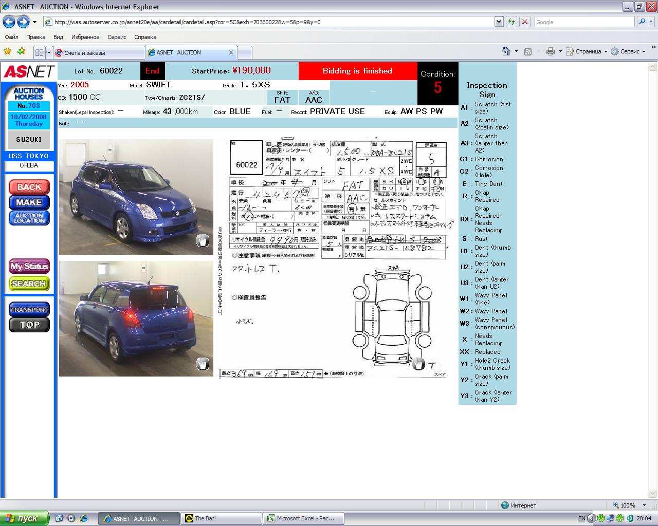Click the RSS feeds icon
Image resolution: width=658 pixels, height=526 pixels.
pyautogui.click(x=528, y=51)
